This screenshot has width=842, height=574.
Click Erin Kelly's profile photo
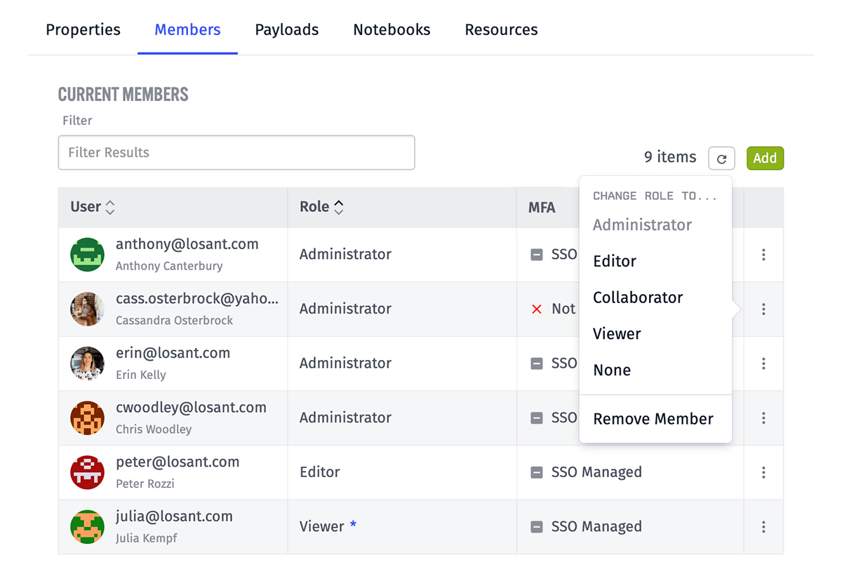pyautogui.click(x=88, y=363)
